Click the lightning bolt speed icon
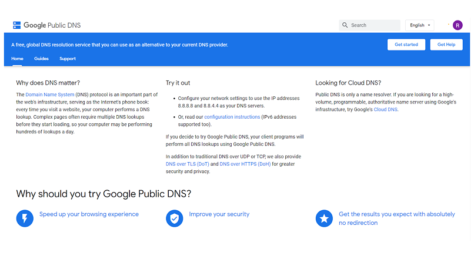Screen dimensions: 474x266 coord(25,218)
